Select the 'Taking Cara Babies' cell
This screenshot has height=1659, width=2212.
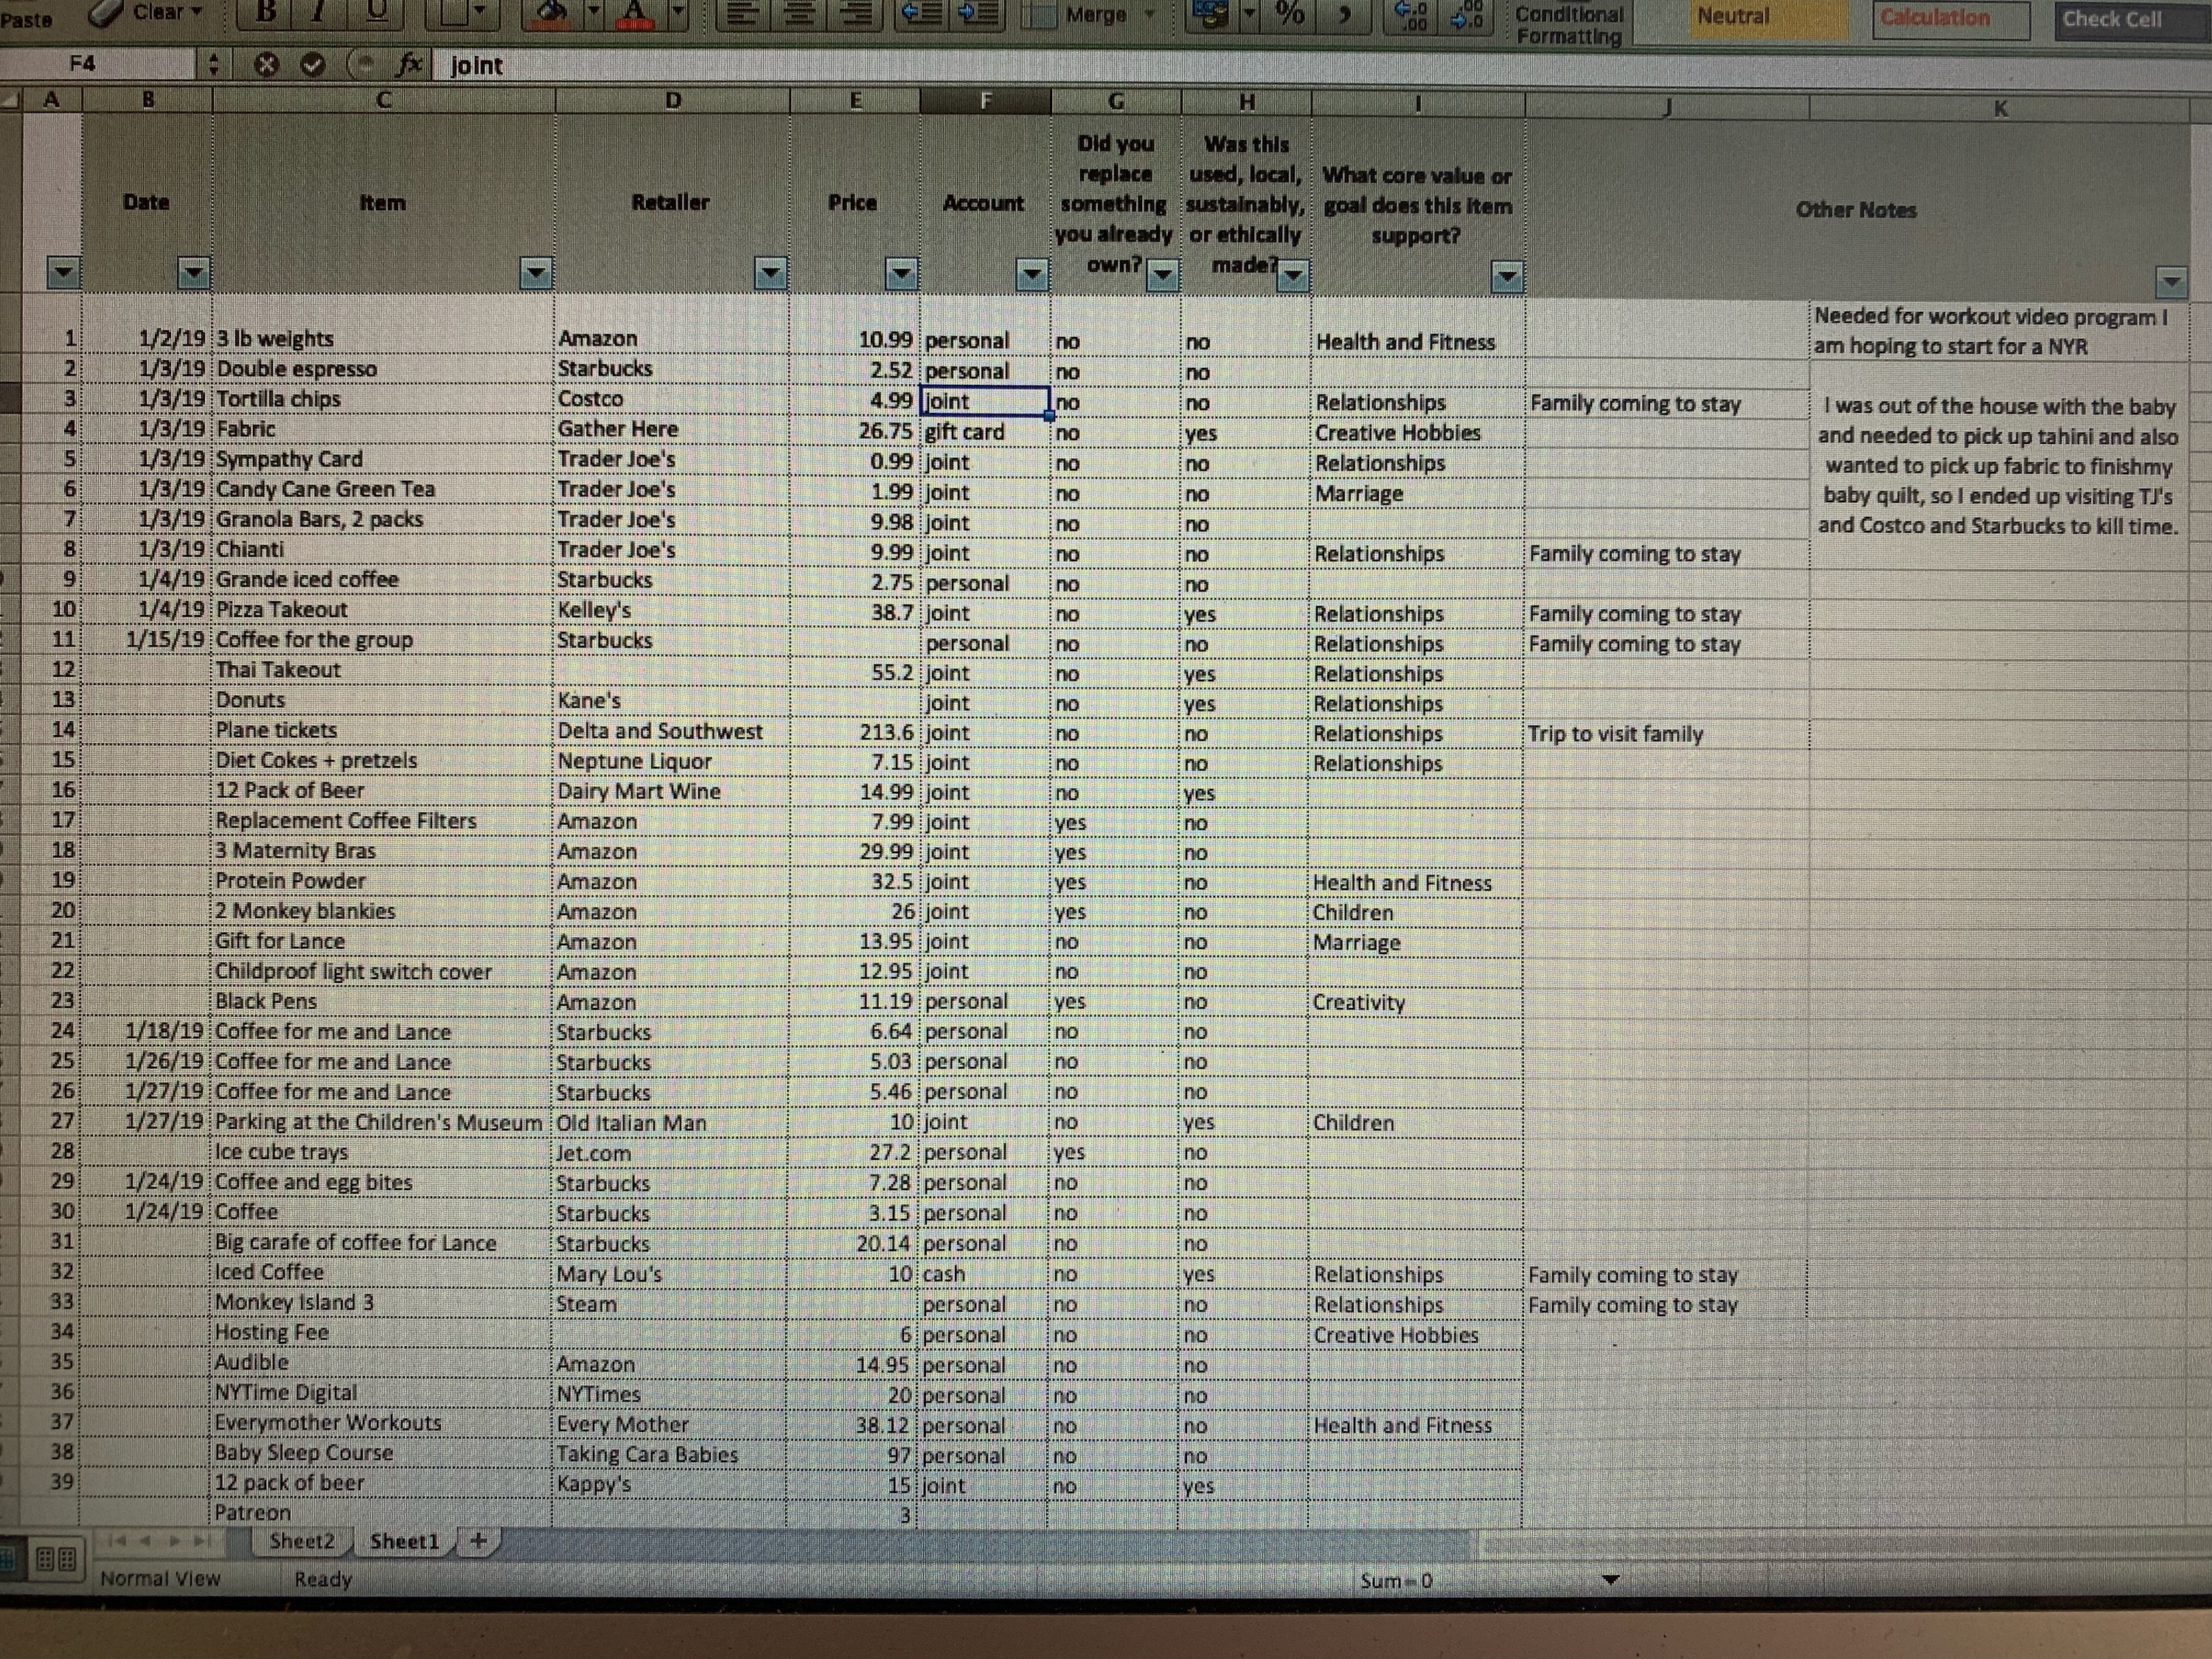tap(669, 1454)
